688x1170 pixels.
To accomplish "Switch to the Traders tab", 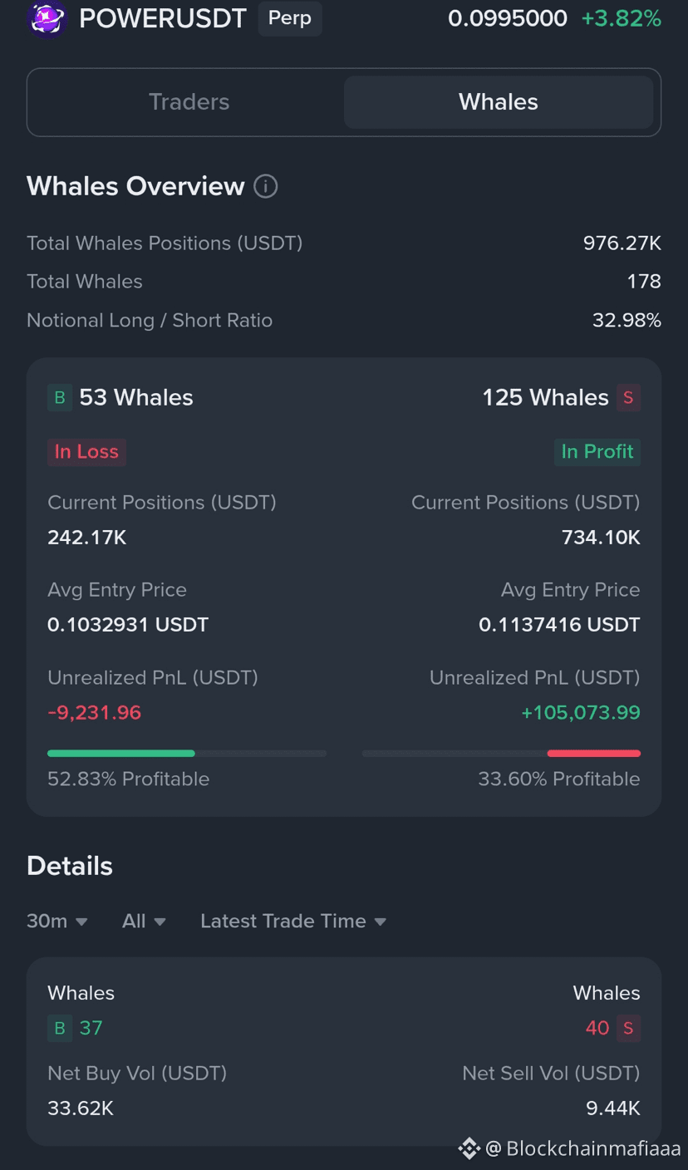I will (x=189, y=102).
